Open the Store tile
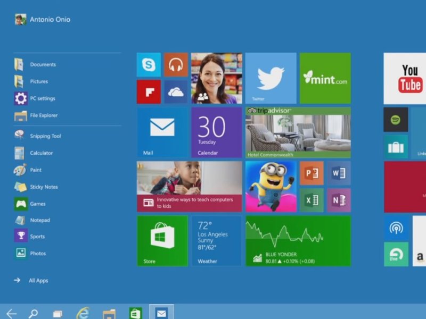Screen dimensions: 426x319 tap(162, 241)
